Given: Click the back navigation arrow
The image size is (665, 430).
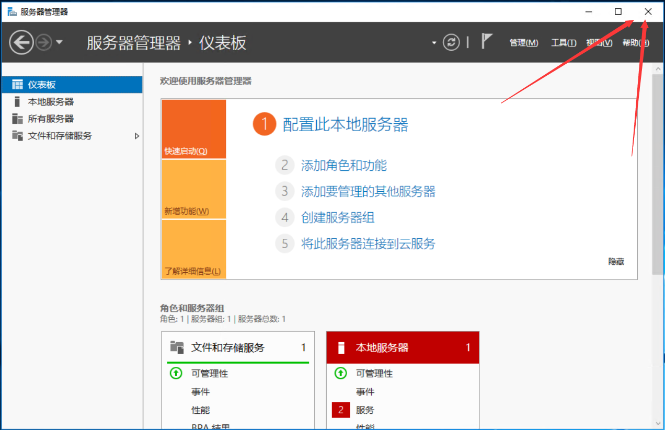Looking at the screenshot, I should [x=21, y=42].
